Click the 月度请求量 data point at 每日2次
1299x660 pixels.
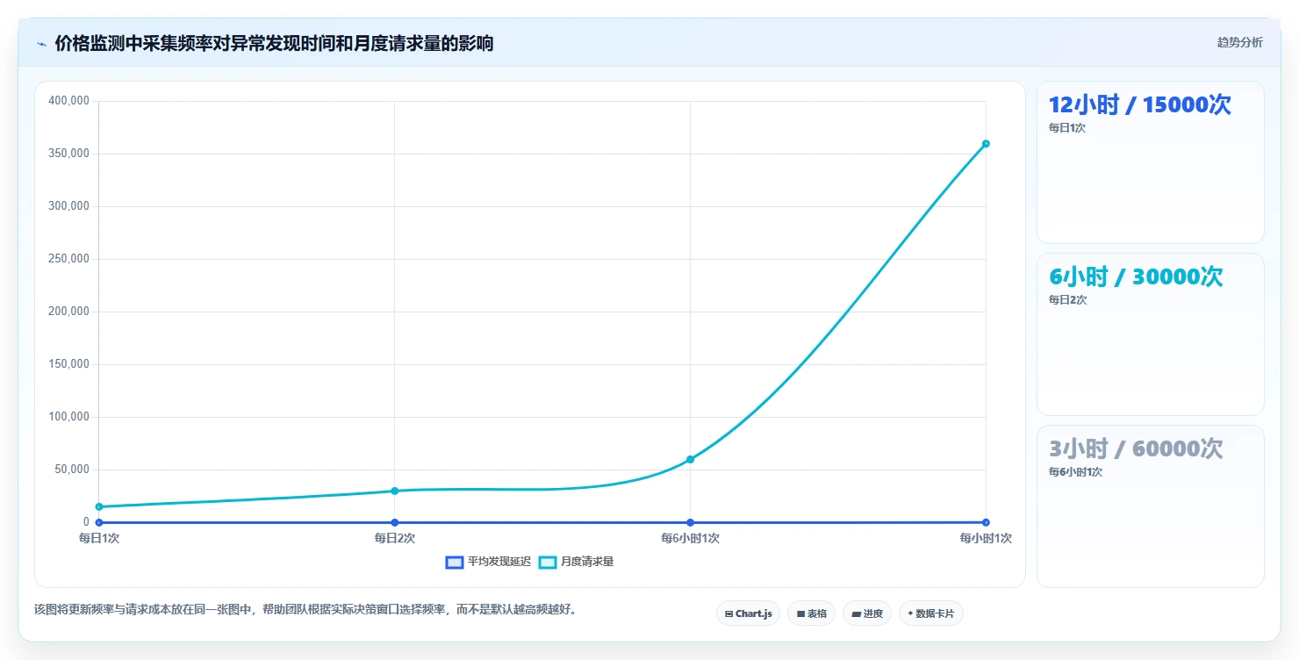tap(395, 491)
